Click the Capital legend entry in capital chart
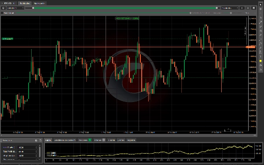 click(x=51, y=155)
